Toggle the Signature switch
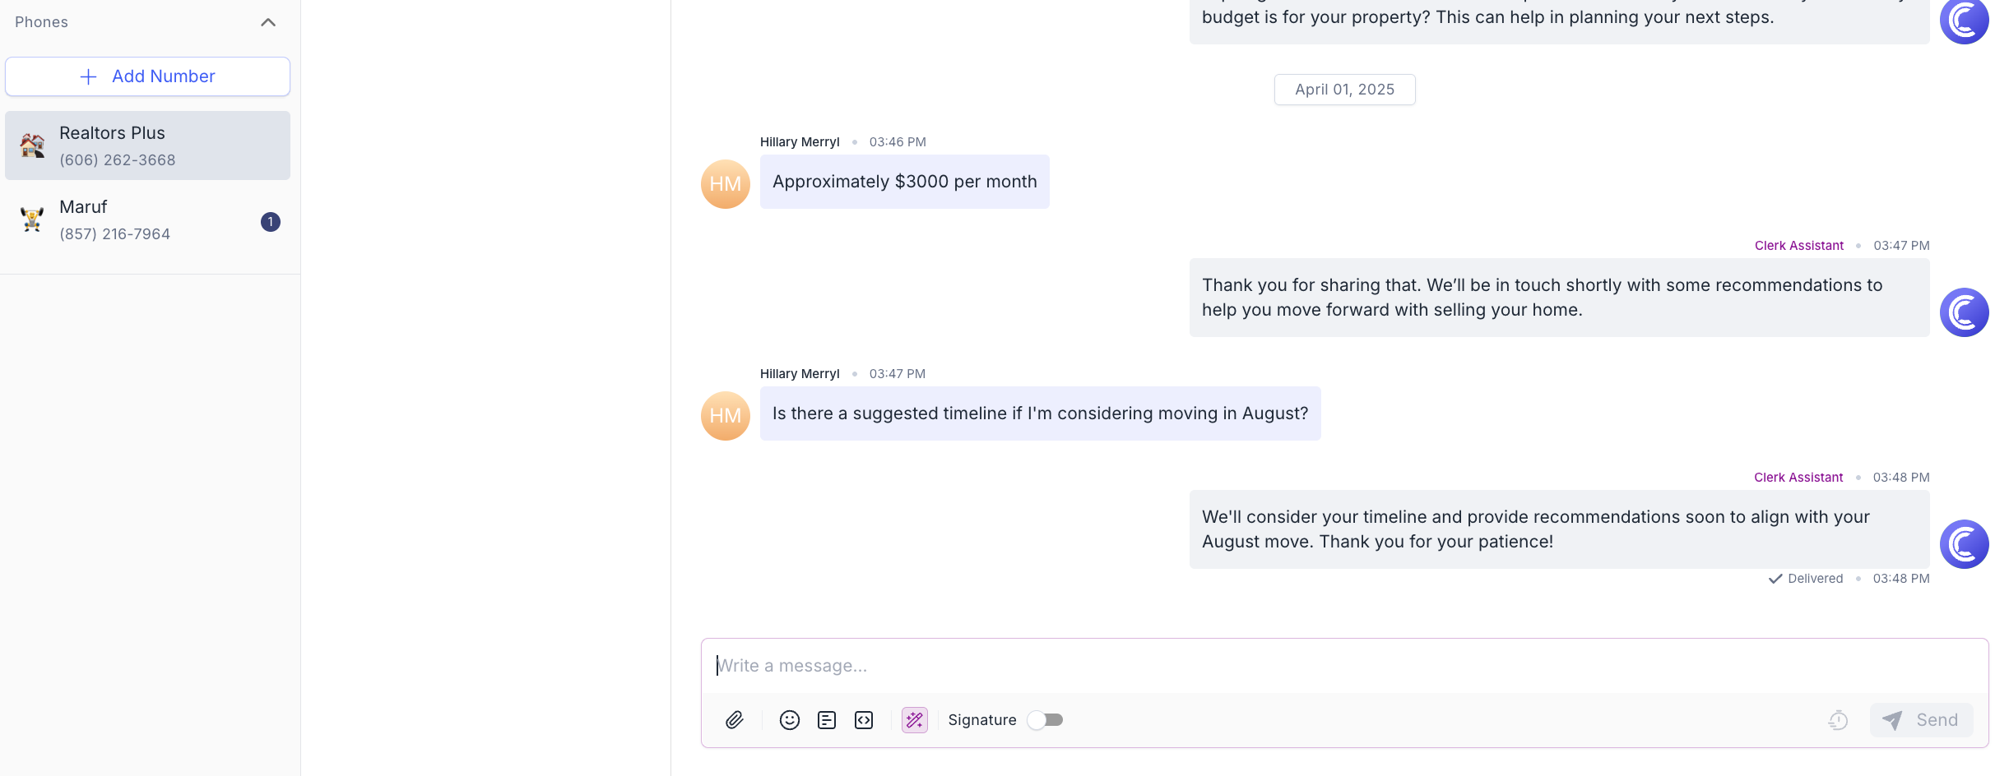The height and width of the screenshot is (776, 2009). pos(1045,720)
